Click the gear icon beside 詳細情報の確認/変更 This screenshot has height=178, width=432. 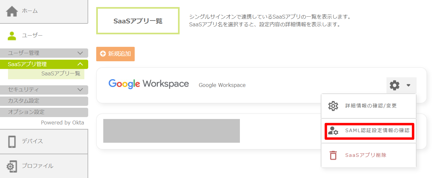coord(334,106)
